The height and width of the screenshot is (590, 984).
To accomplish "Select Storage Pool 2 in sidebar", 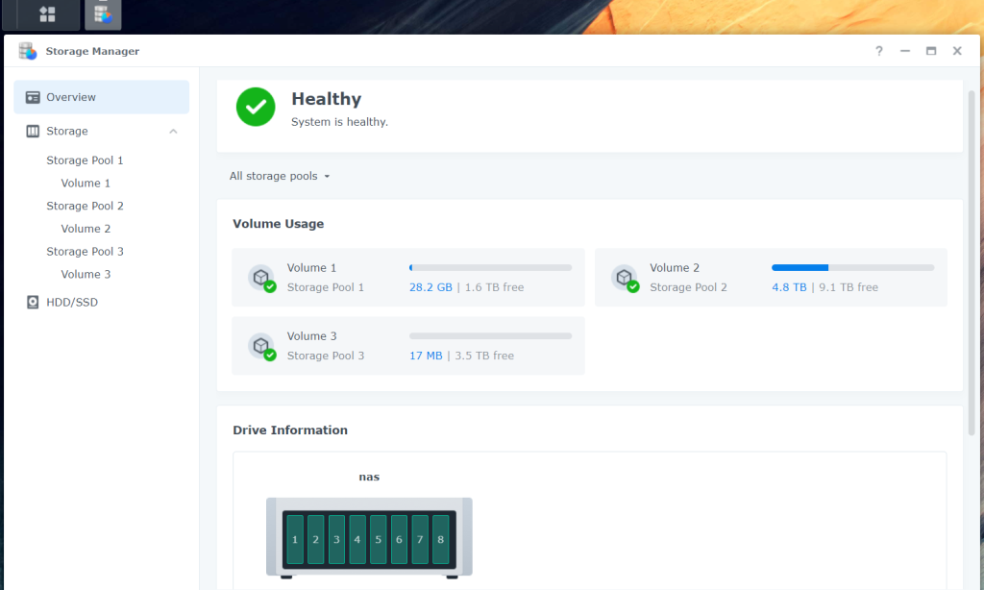I will (85, 206).
